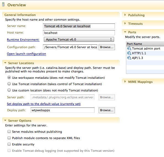This screenshot has height=157, width=164.
Task: Open launch configuration link
Action: 26,54
